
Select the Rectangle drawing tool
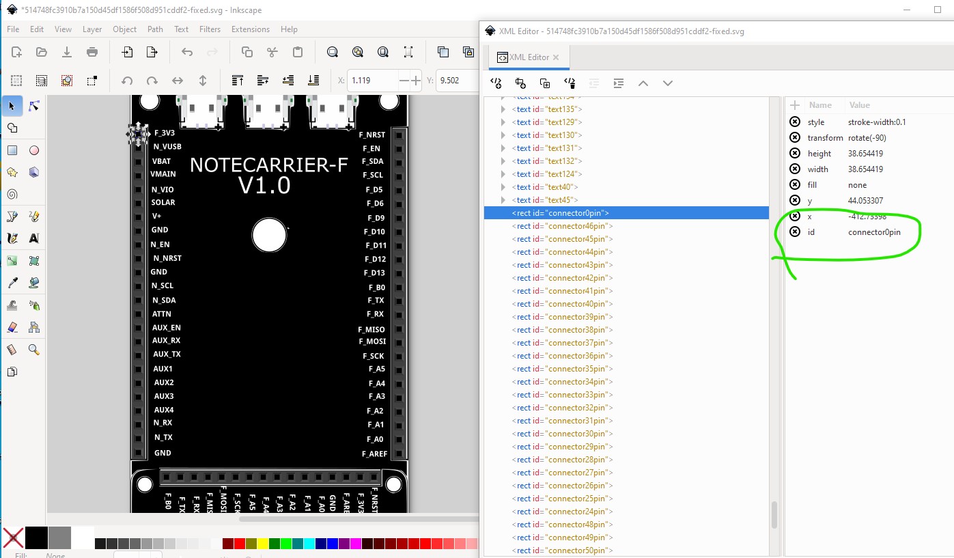pos(12,150)
